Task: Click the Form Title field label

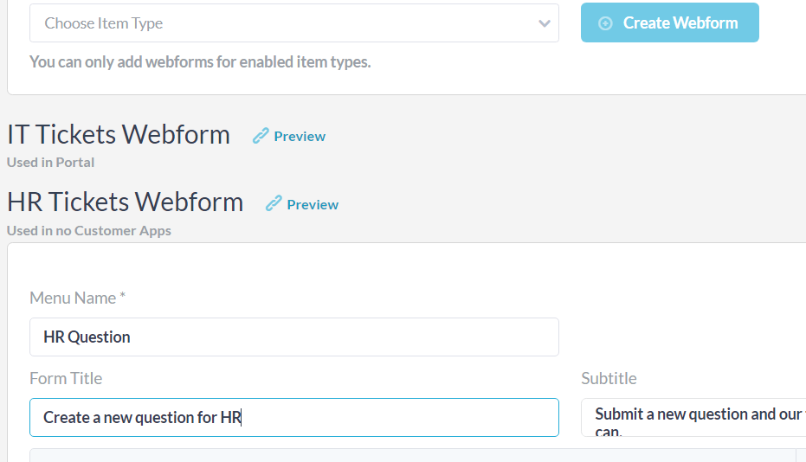Action: pos(66,378)
